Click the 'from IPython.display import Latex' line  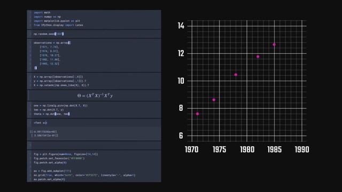coord(58,25)
